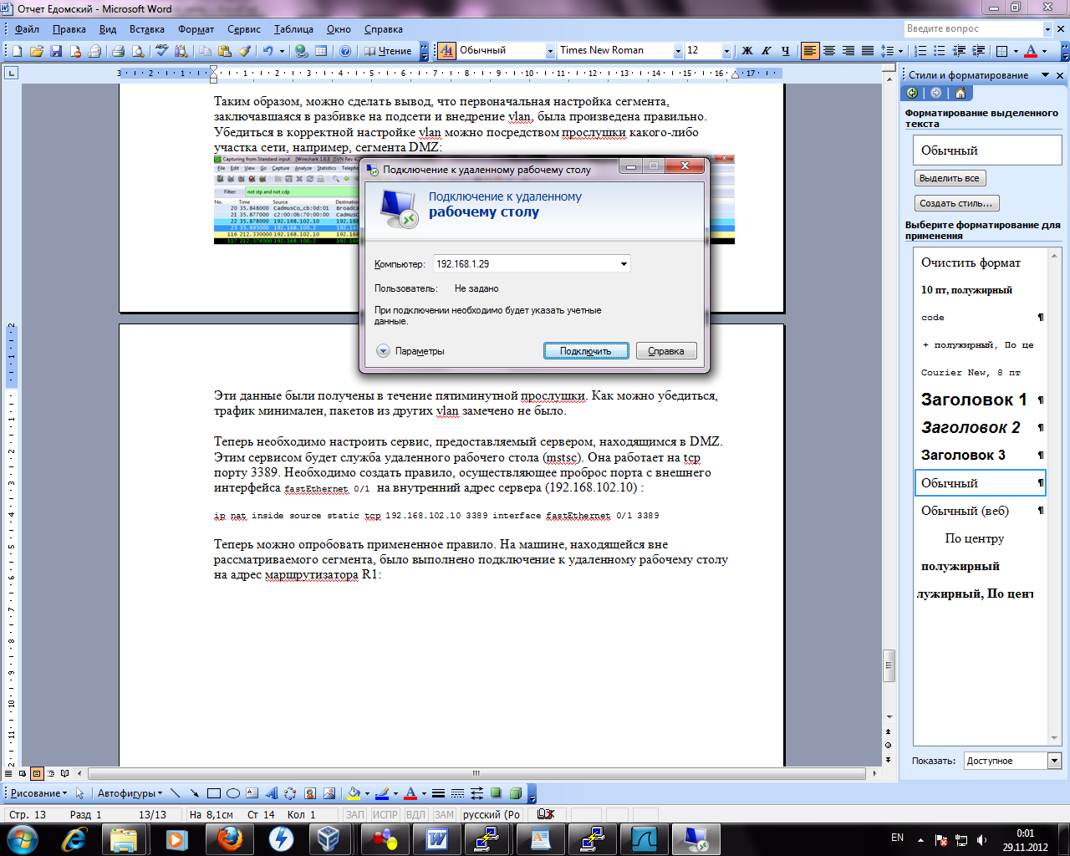
Task: Toggle ИСПР track changes in status bar
Action: 385,814
